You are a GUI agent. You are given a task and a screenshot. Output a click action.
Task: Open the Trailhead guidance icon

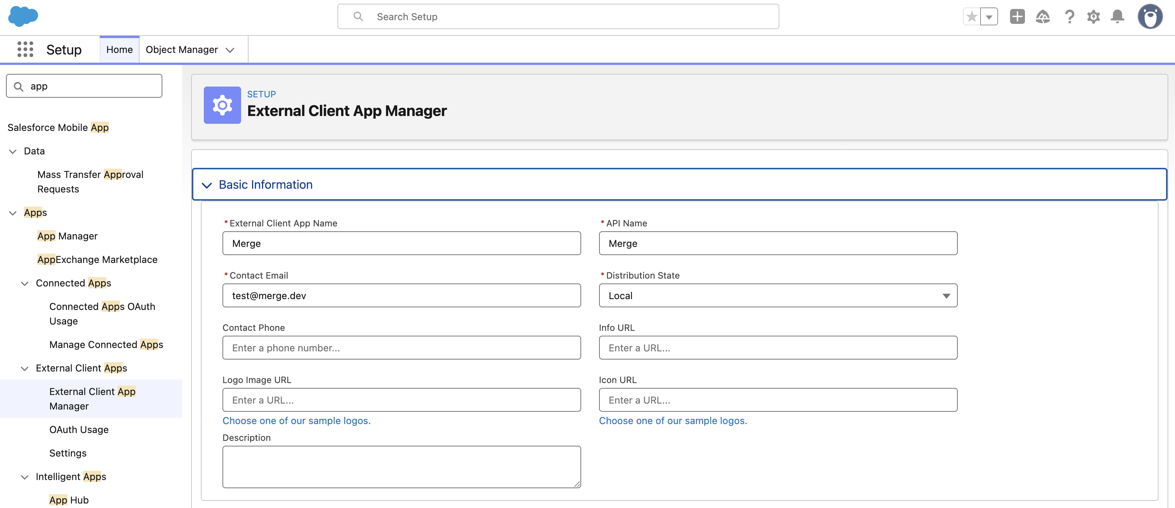click(x=1043, y=17)
